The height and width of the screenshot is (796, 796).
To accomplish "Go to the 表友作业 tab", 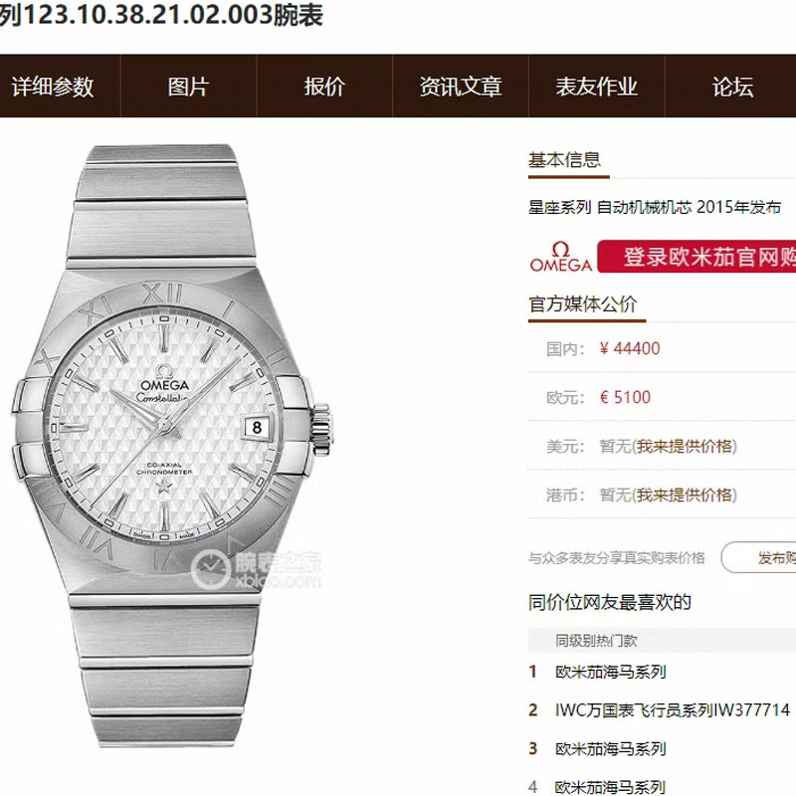I will 596,87.
